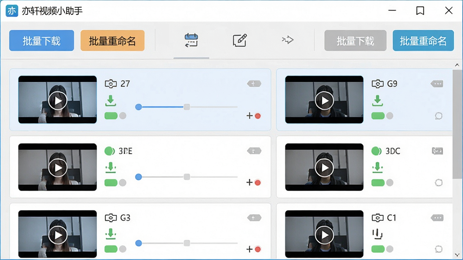Image resolution: width=463 pixels, height=260 pixels.
Task: Click the comment bubble icon in G9 card
Action: [x=439, y=116]
